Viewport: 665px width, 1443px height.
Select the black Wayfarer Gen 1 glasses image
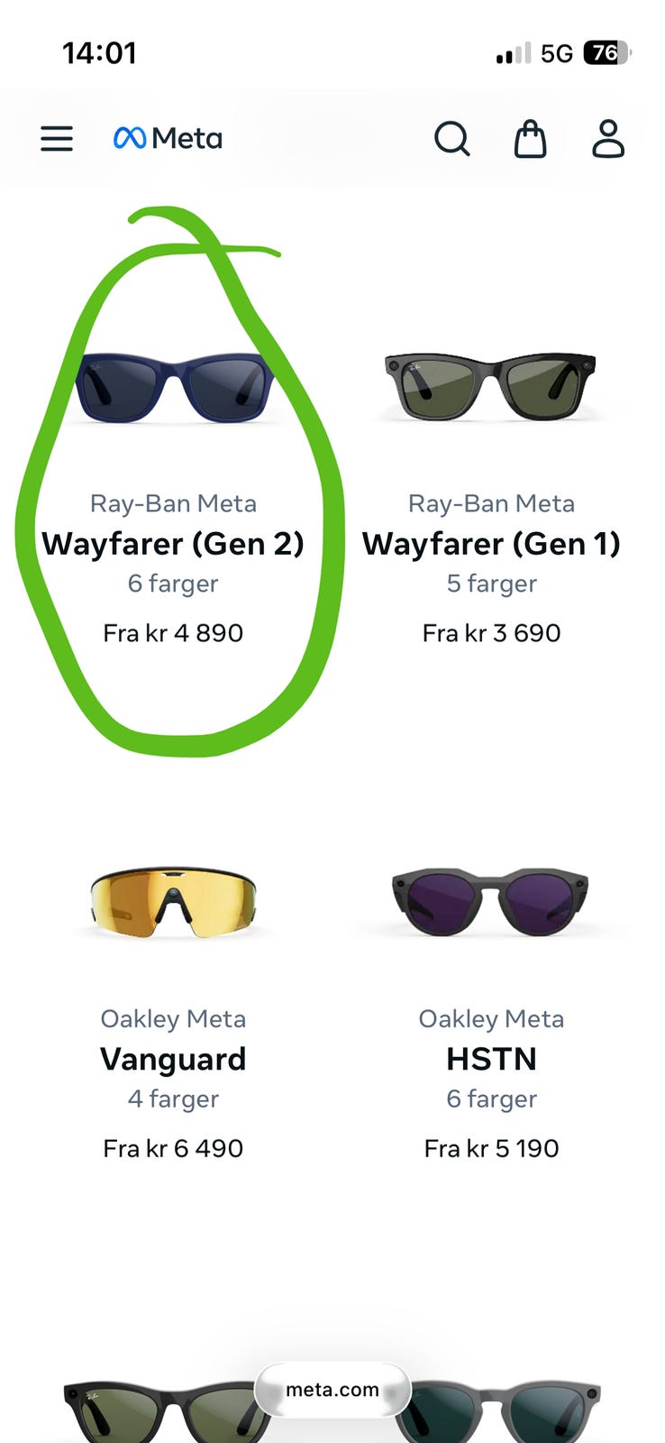pos(491,386)
